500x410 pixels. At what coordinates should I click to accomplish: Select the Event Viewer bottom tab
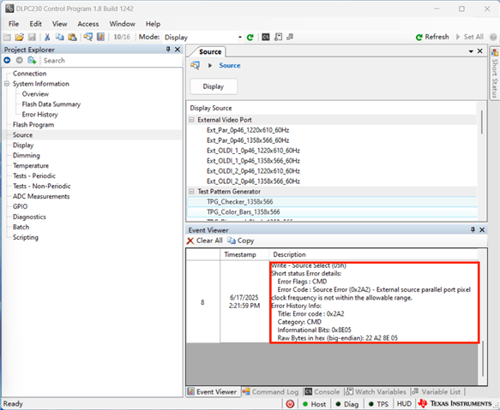tap(213, 392)
